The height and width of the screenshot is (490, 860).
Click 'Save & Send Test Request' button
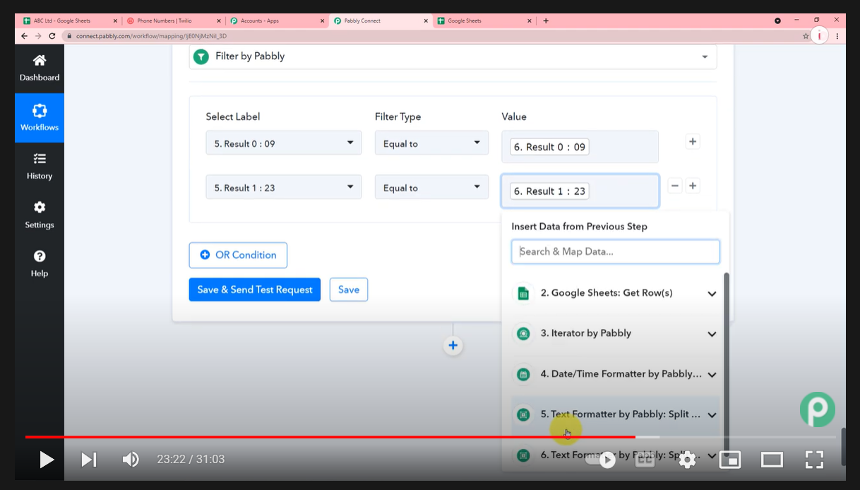pyautogui.click(x=254, y=289)
